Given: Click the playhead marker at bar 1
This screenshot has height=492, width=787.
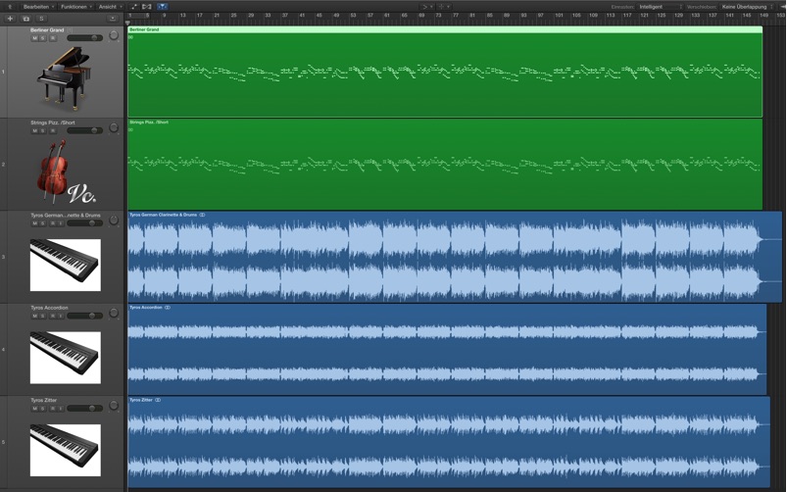Looking at the screenshot, I should [127, 24].
